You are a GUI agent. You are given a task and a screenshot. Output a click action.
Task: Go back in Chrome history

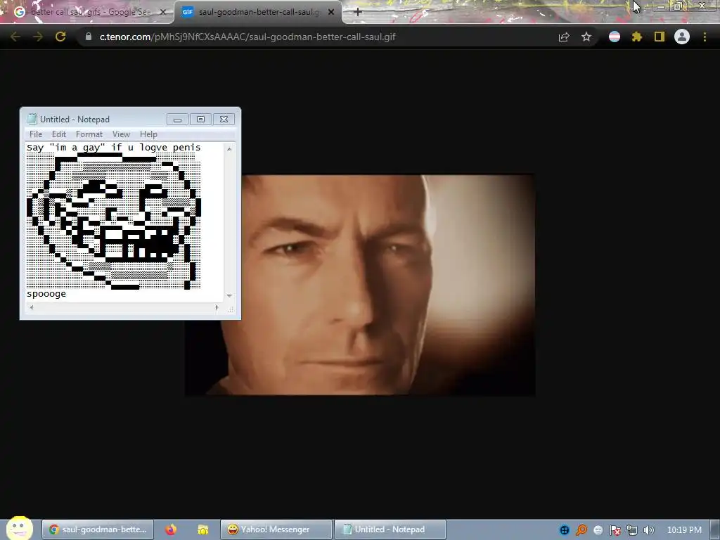[15, 37]
